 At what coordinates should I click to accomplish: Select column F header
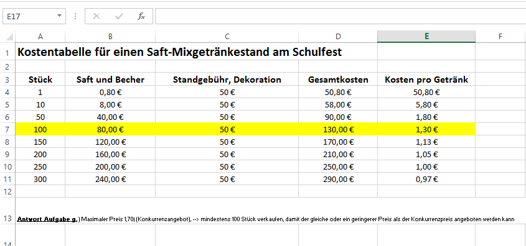[x=500, y=37]
